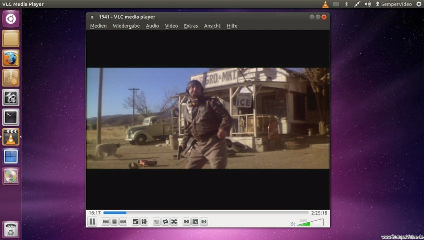Open the DVD disc launcher icon

coord(11,176)
